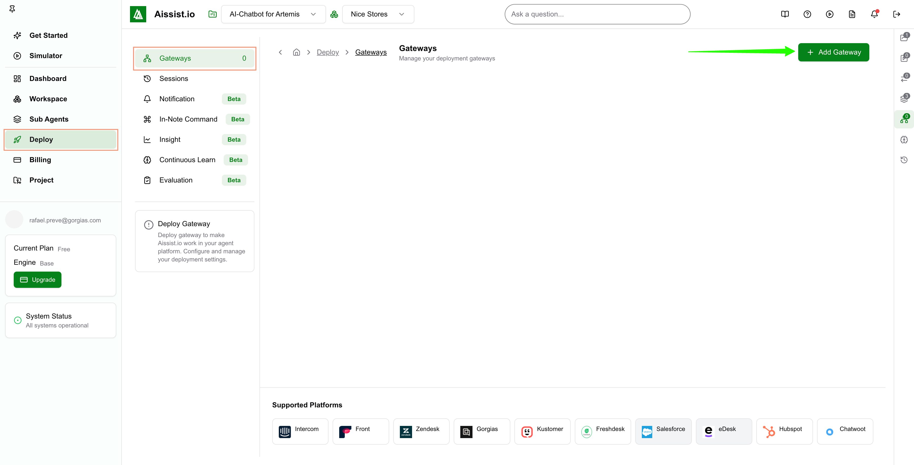
Task: Open the AI-Chatbot for Artemis dropdown
Action: 273,14
